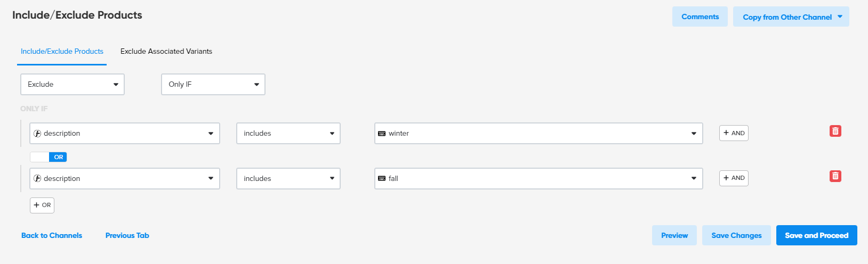The width and height of the screenshot is (868, 264).
Task: Switch to Exclude Associated Variants tab
Action: (x=166, y=51)
